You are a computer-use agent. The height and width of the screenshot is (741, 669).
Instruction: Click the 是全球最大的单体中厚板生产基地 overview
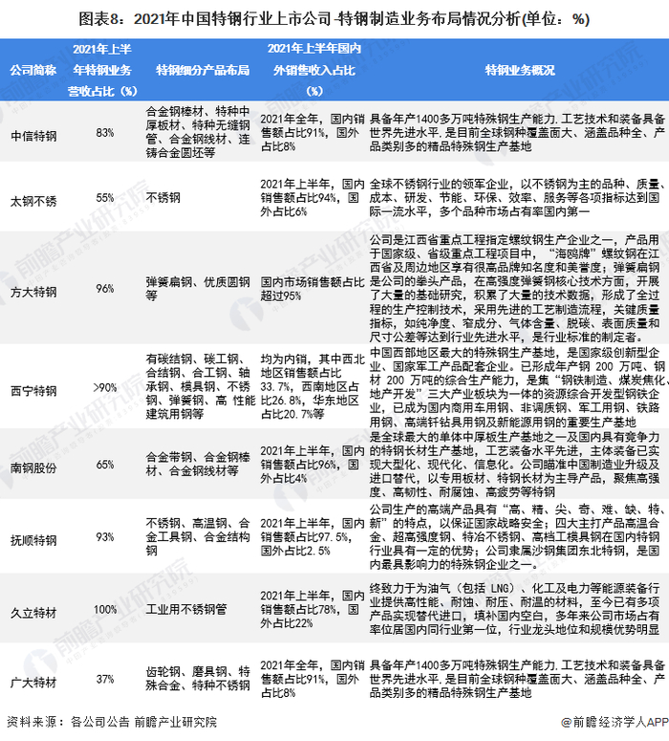[514, 465]
